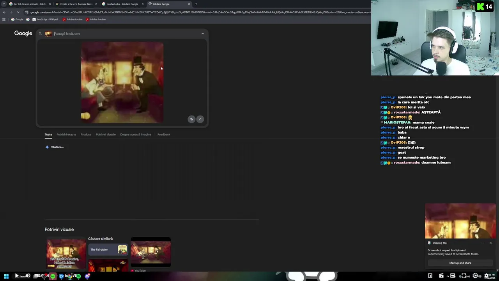Select the 'Produse' tab

coord(86,134)
